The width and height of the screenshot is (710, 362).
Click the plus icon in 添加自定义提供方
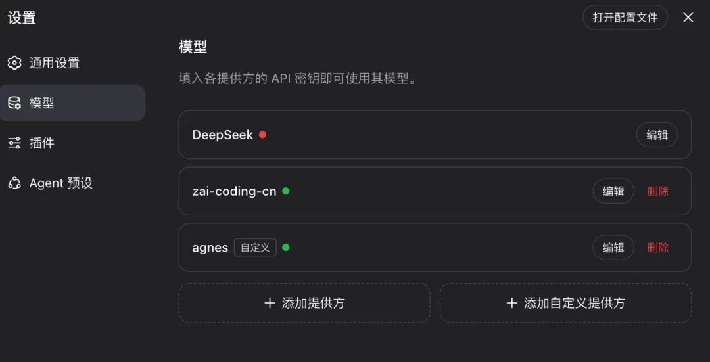[x=511, y=303]
